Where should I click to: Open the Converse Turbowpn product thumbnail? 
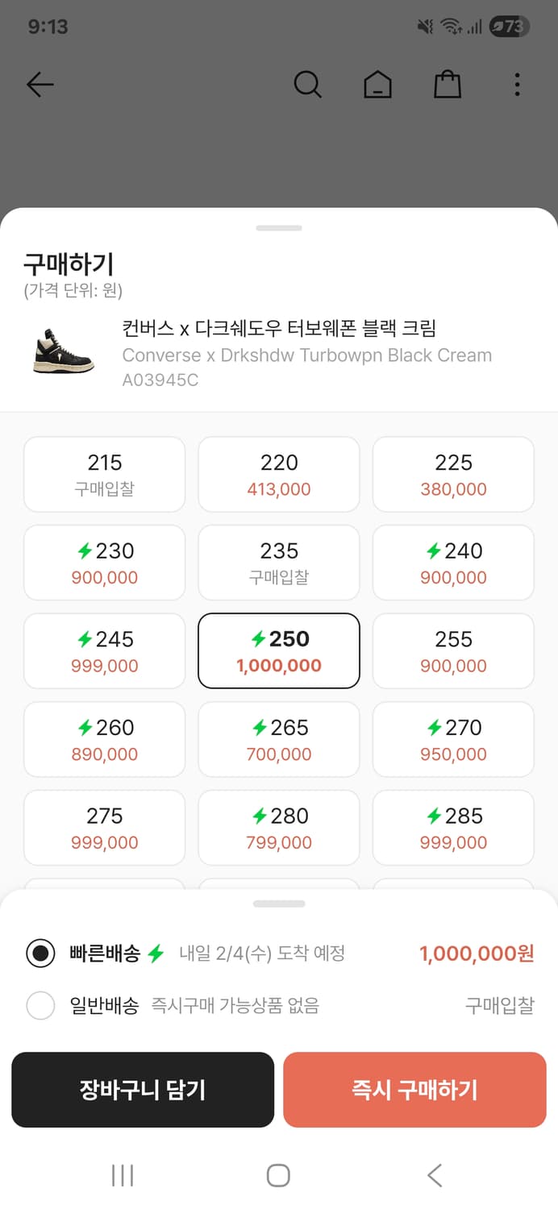(63, 353)
